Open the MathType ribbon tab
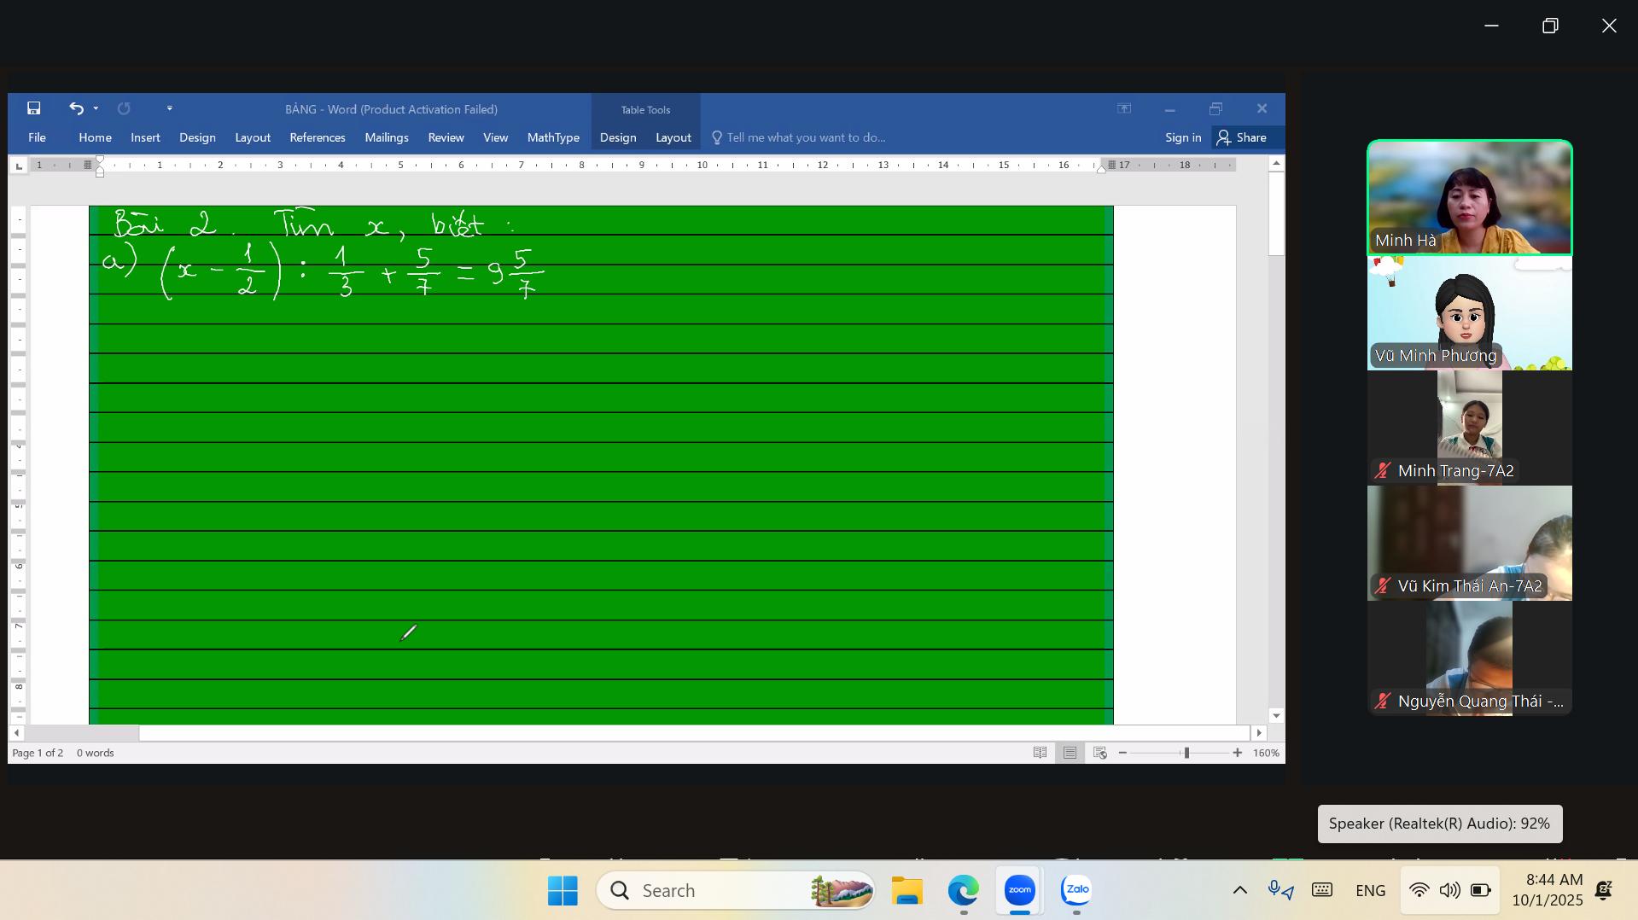This screenshot has width=1638, height=920. (x=553, y=137)
